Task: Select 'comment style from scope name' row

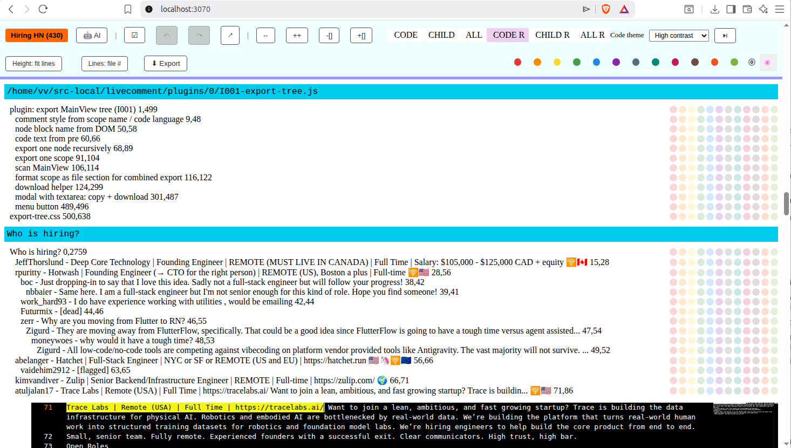Action: (x=108, y=119)
